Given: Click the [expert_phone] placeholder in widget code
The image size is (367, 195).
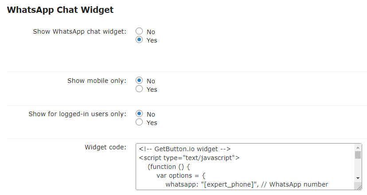Looking at the screenshot, I should click(229, 185).
